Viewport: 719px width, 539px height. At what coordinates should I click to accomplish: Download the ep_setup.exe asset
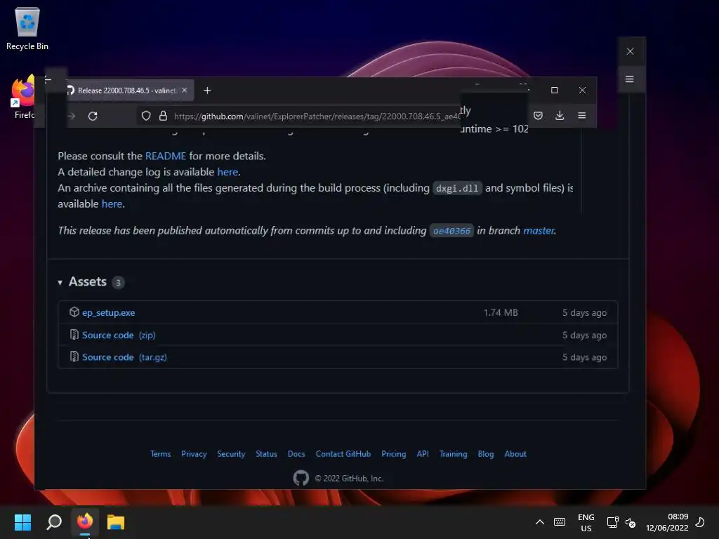click(108, 312)
